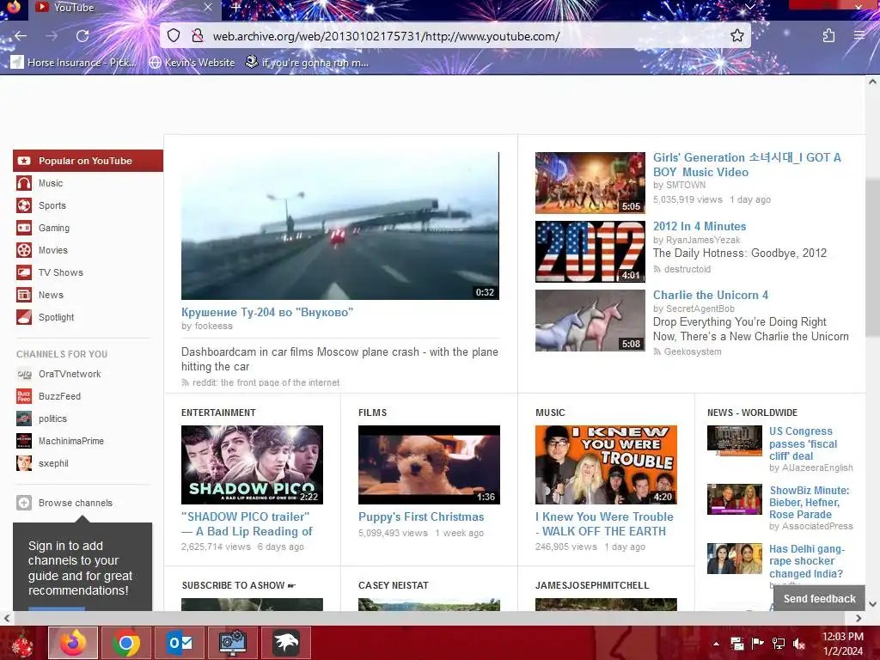Viewport: 880px width, 660px height.
Task: Click the Firefox taskbar icon
Action: [x=73, y=643]
